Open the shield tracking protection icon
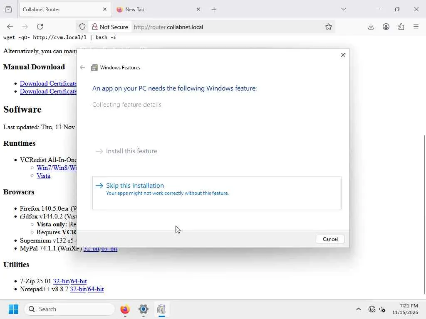This screenshot has height=319, width=426. pyautogui.click(x=82, y=27)
